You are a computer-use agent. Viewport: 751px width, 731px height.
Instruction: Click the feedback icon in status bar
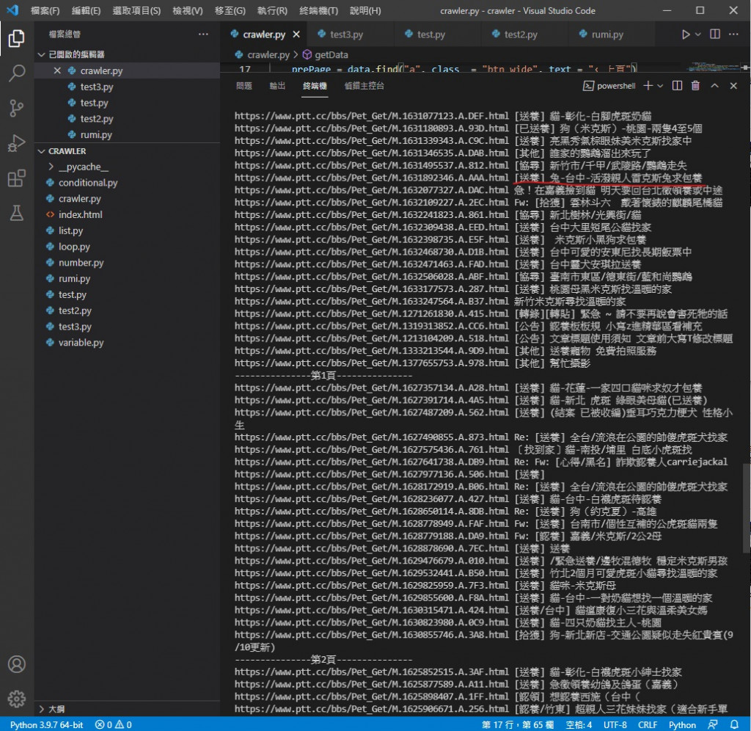coord(713,724)
